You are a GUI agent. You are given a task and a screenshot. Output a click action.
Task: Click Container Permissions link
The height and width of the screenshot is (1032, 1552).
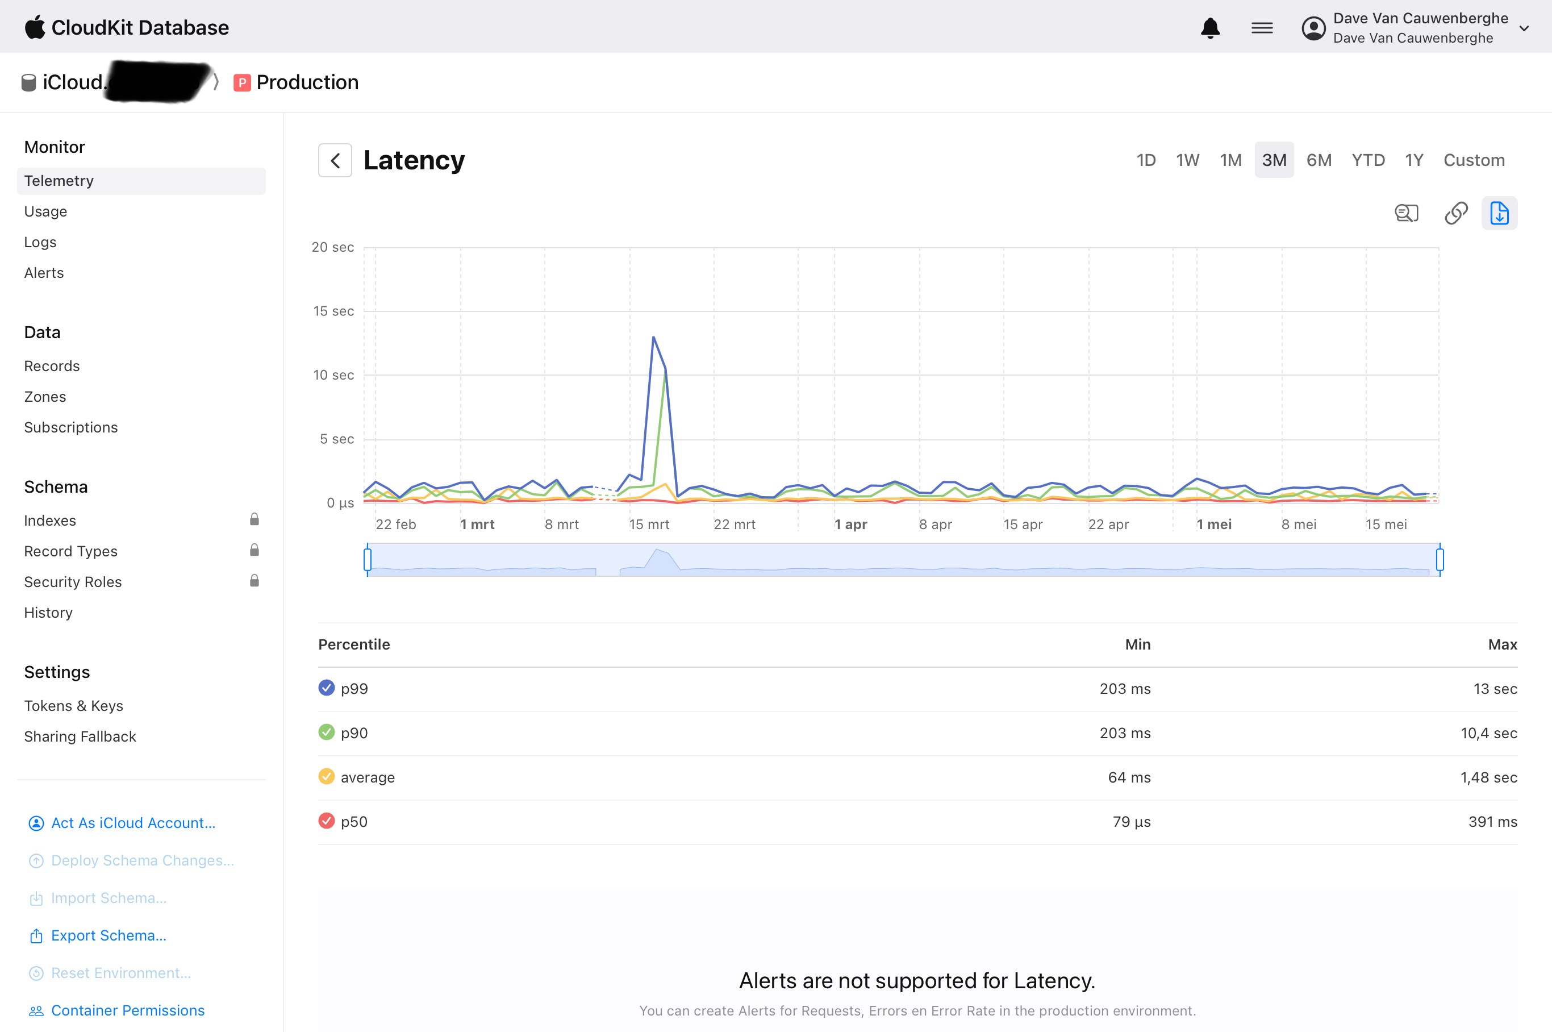point(128,1011)
